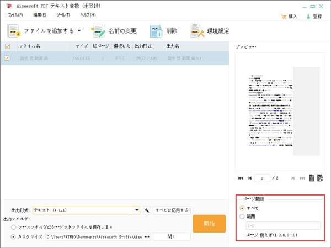Click the wrench output settings icon
The width and height of the screenshot is (331, 248).
pos(147,210)
